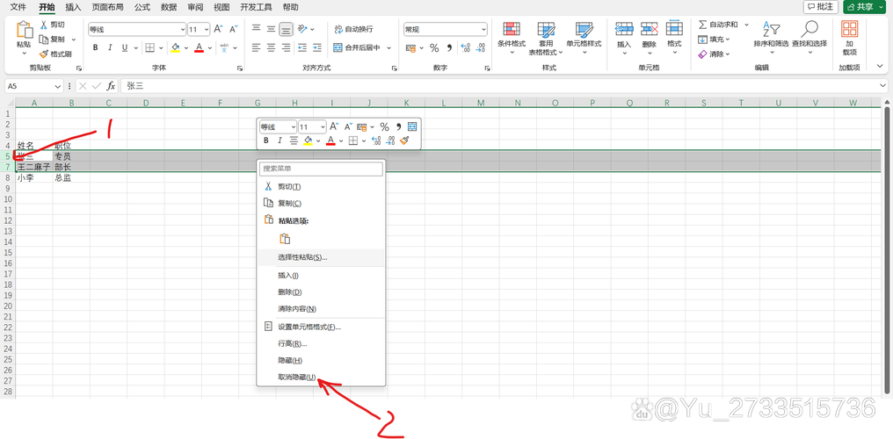Switch to the Insert (插入) ribbon tab
The width and height of the screenshot is (893, 439).
point(73,7)
